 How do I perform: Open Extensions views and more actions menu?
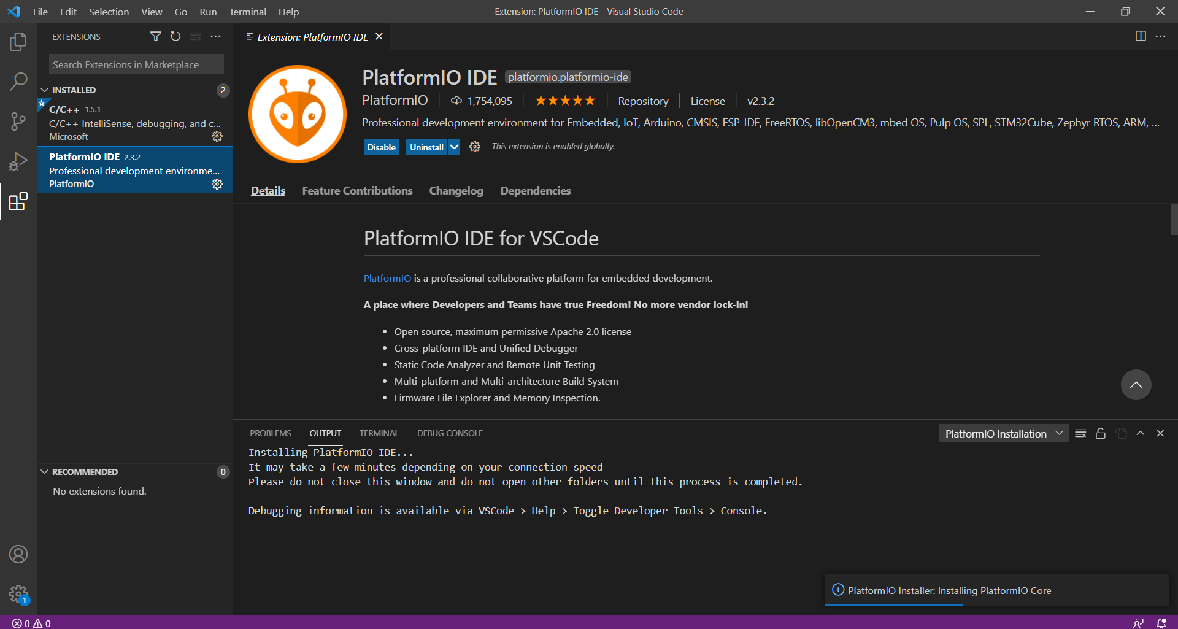215,37
